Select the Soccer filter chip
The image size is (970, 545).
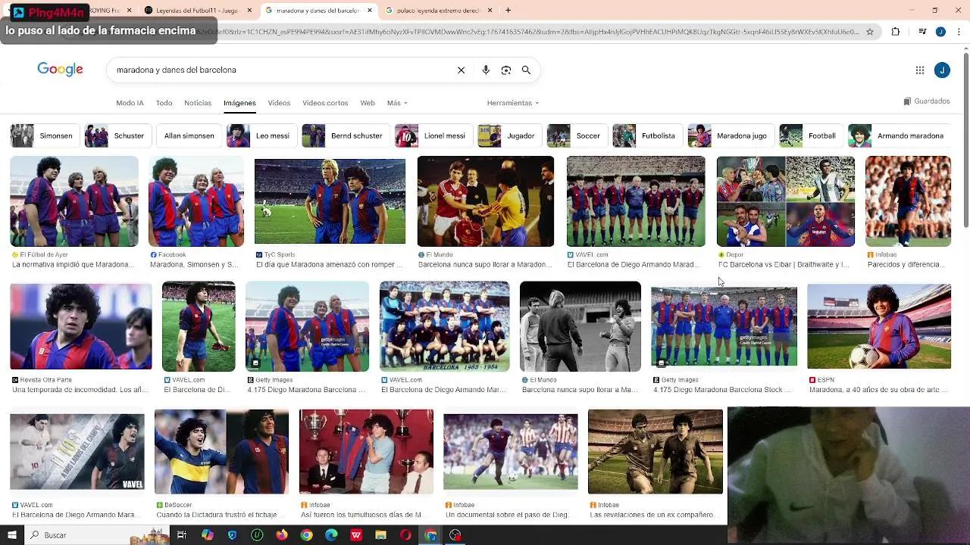(x=577, y=136)
